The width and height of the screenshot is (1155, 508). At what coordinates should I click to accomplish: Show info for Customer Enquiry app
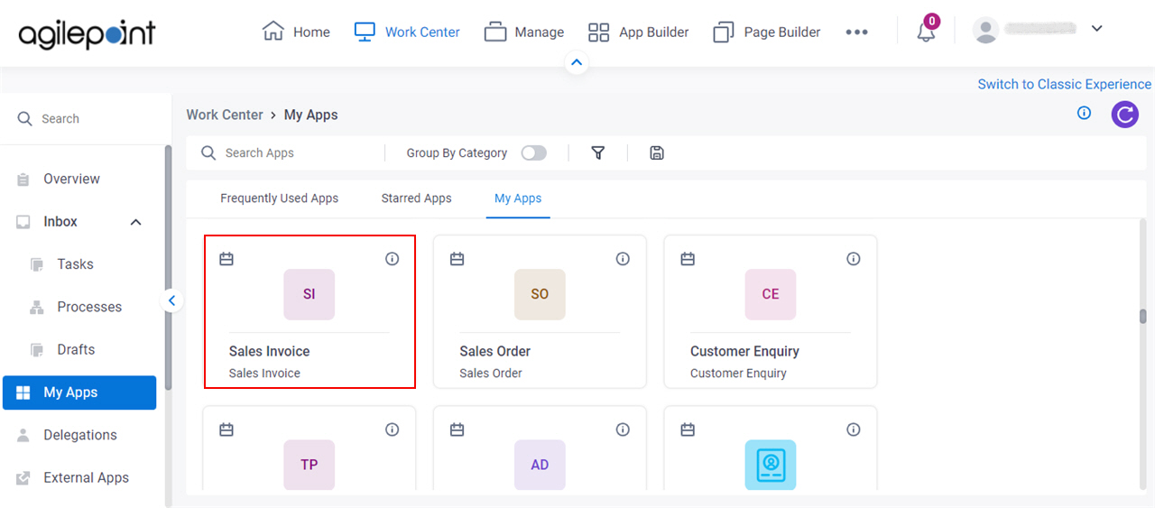tap(853, 259)
